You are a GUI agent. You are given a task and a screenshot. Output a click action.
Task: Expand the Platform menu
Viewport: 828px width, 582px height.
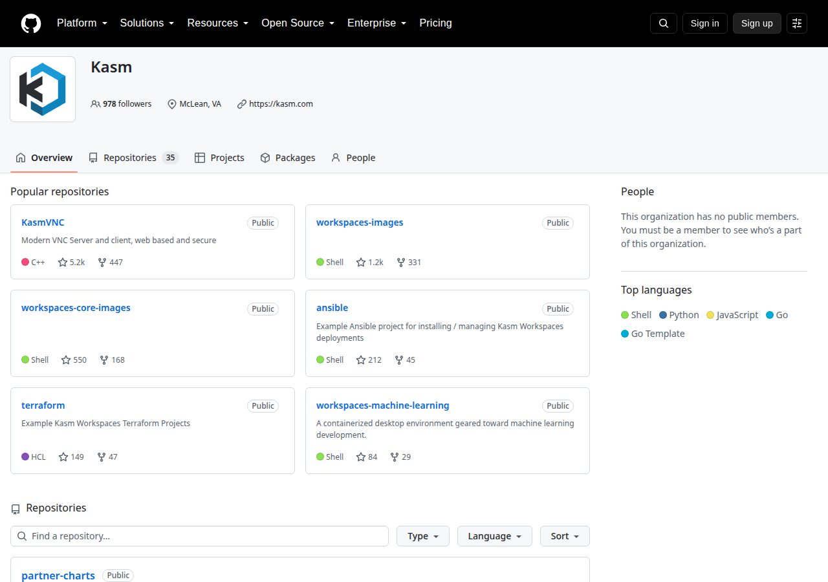[82, 23]
